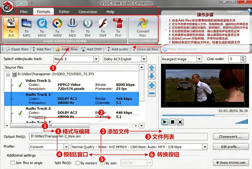This screenshot has width=252, height=169.
Task: Select the Audio Track 2 row
Action: click(71, 113)
